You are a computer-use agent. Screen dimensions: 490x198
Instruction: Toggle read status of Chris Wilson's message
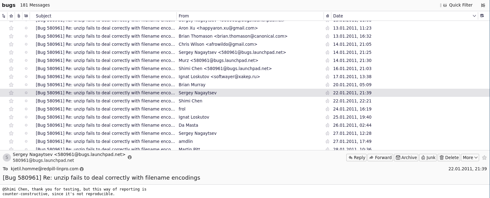tap(26, 44)
